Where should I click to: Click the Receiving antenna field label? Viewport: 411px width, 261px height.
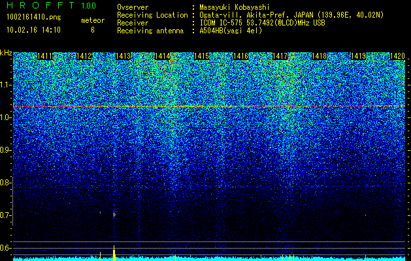[x=150, y=31]
